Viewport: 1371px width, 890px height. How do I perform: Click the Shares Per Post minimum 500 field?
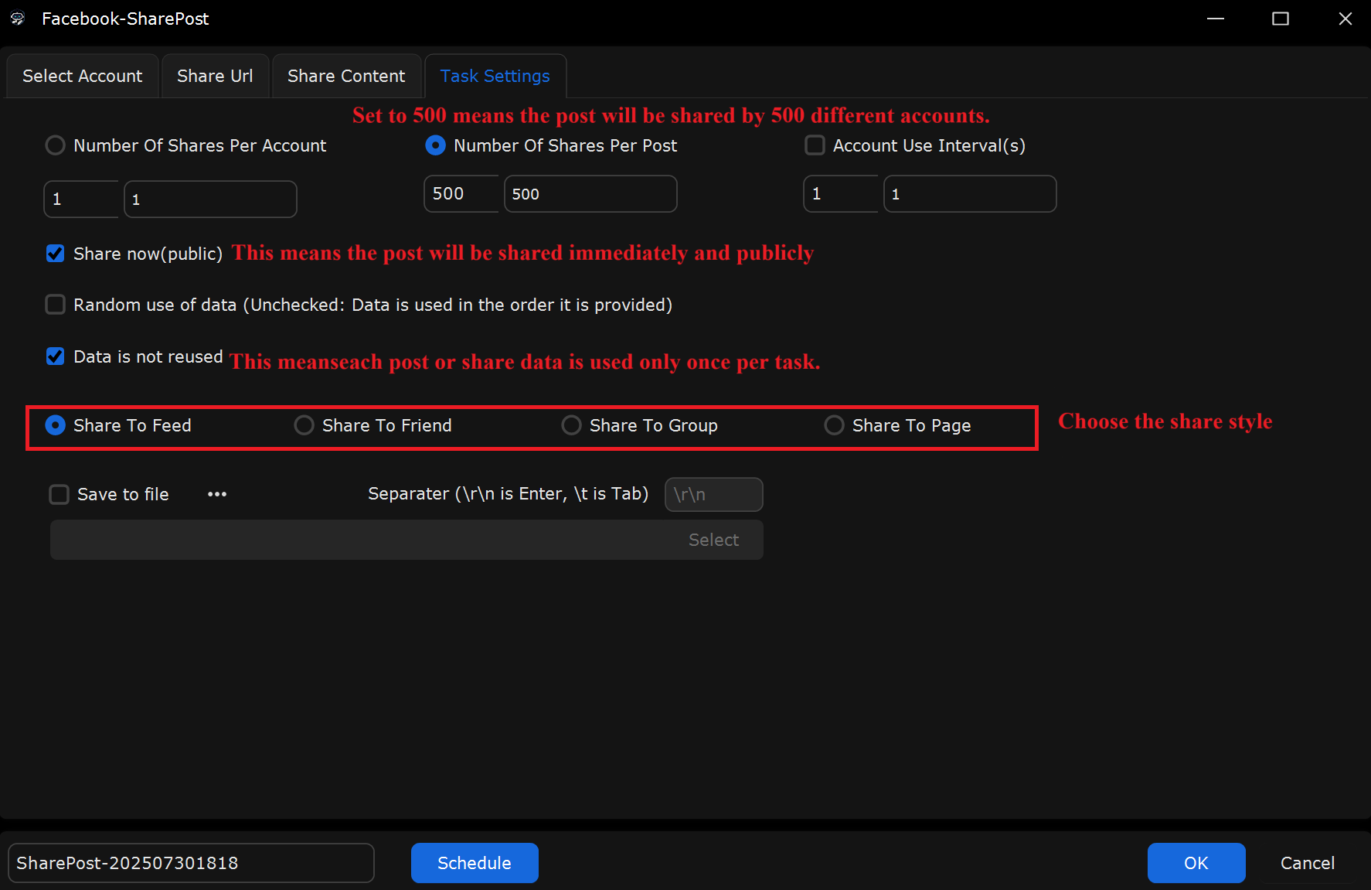pos(461,193)
